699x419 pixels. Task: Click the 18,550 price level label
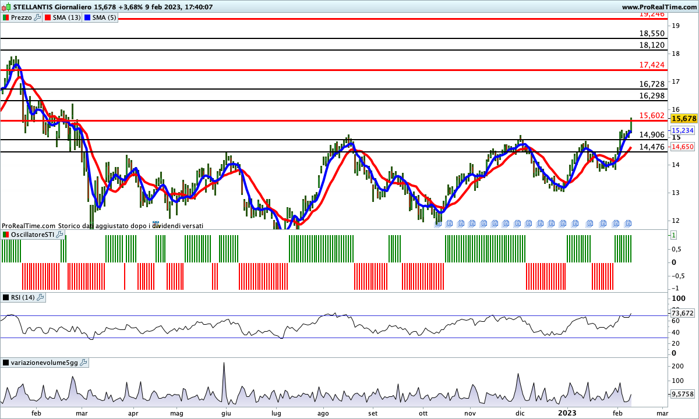652,34
